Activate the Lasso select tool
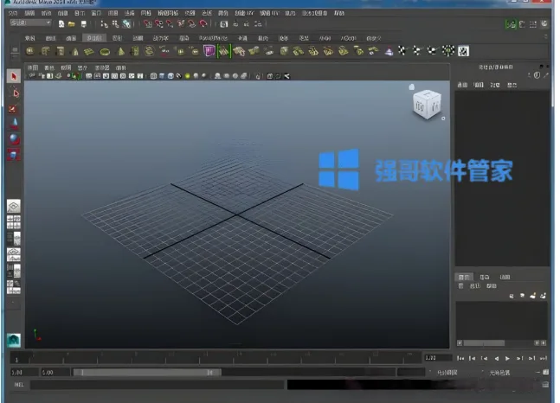Image resolution: width=560 pixels, height=403 pixels. tap(14, 93)
